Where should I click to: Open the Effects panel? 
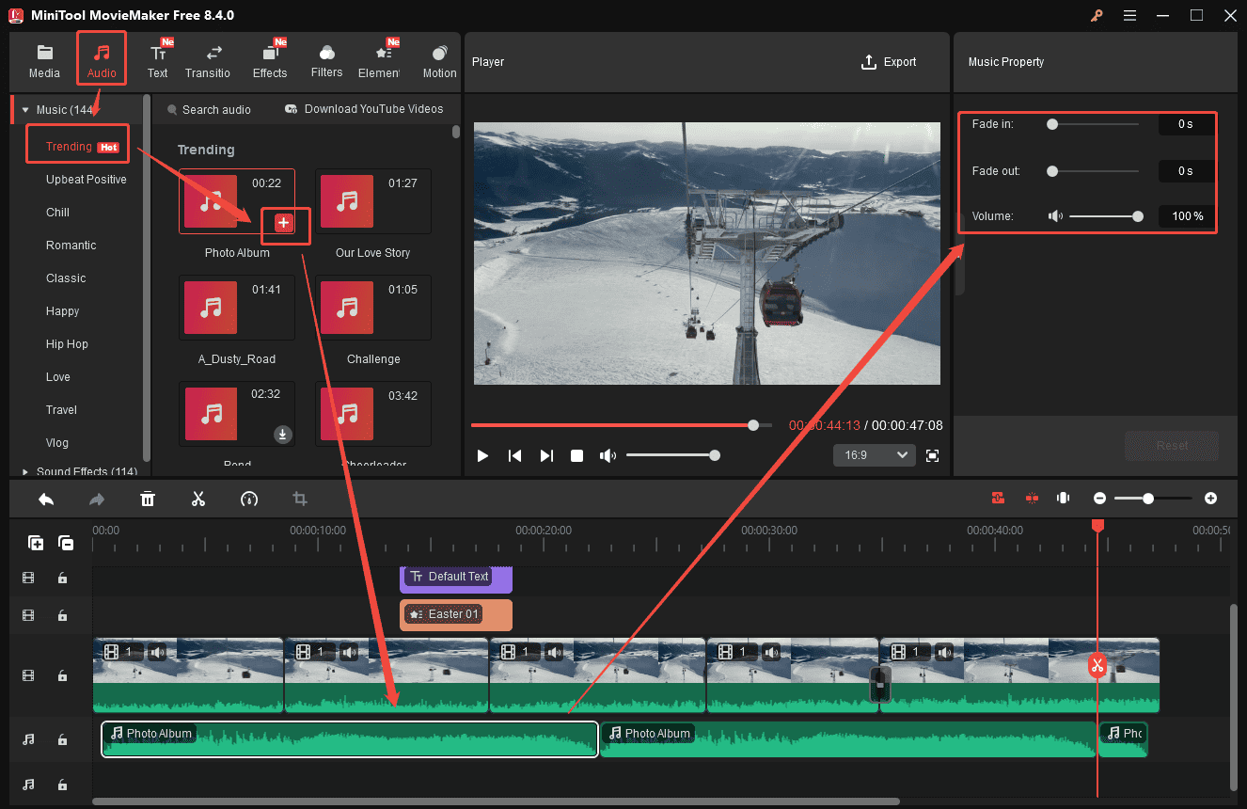coord(270,58)
